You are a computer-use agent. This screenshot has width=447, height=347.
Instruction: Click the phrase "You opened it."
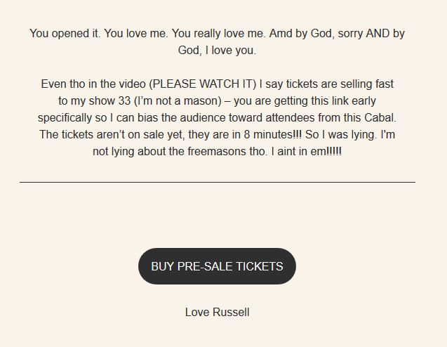pyautogui.click(x=65, y=33)
